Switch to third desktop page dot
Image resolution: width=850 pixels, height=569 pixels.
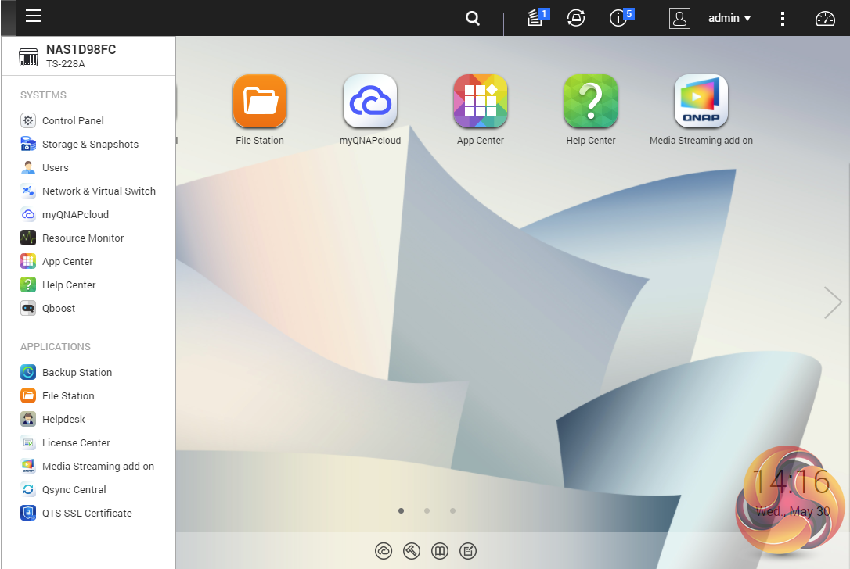click(x=452, y=510)
